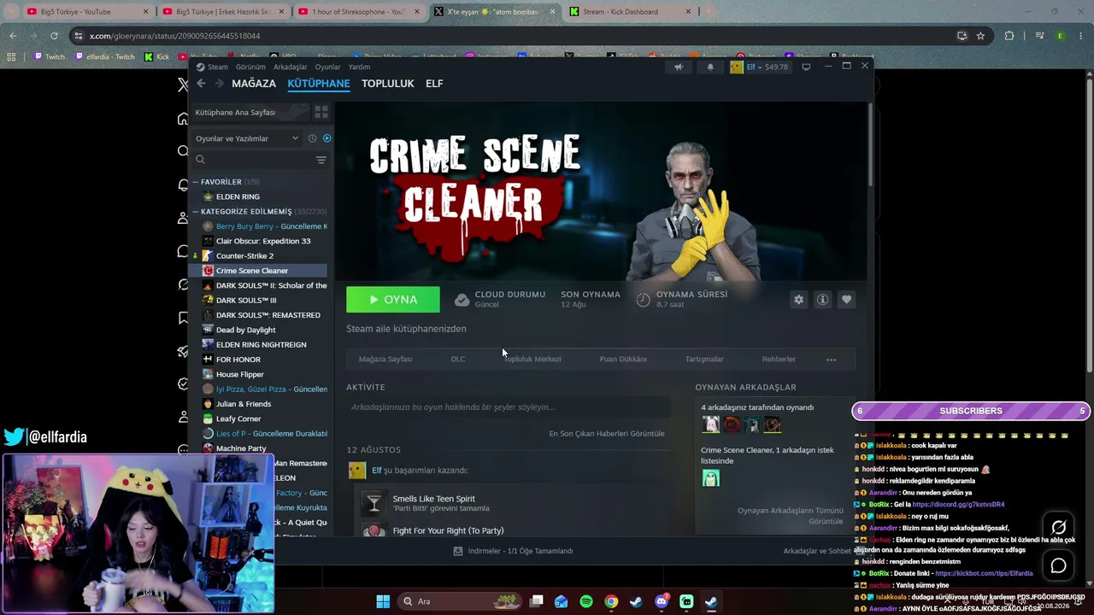Go forward in Steam navigation

pos(219,83)
